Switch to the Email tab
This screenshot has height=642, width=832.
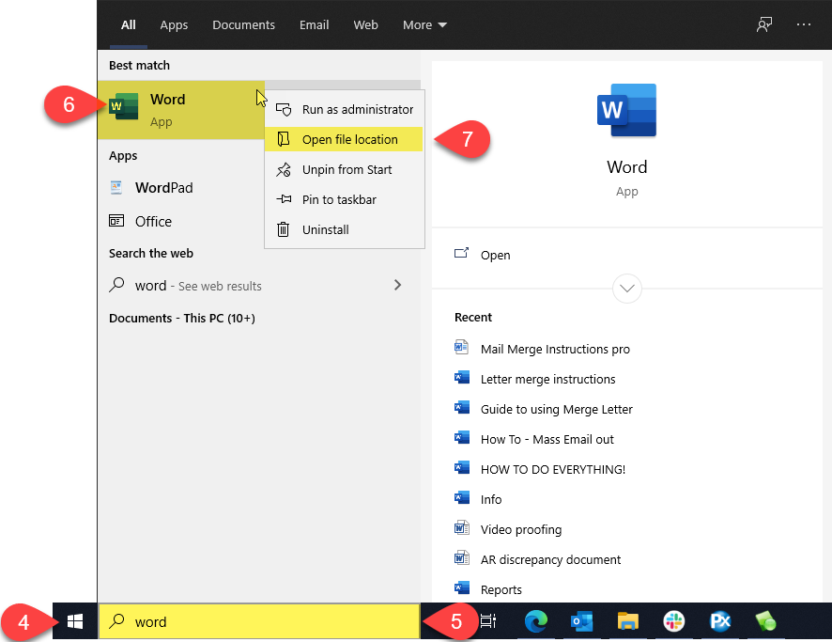click(x=315, y=25)
